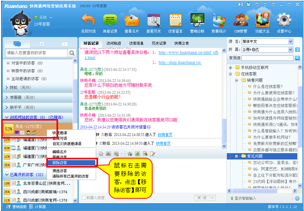Collapse the 已离开的访客 section
The width and height of the screenshot is (304, 211).
[7, 175]
